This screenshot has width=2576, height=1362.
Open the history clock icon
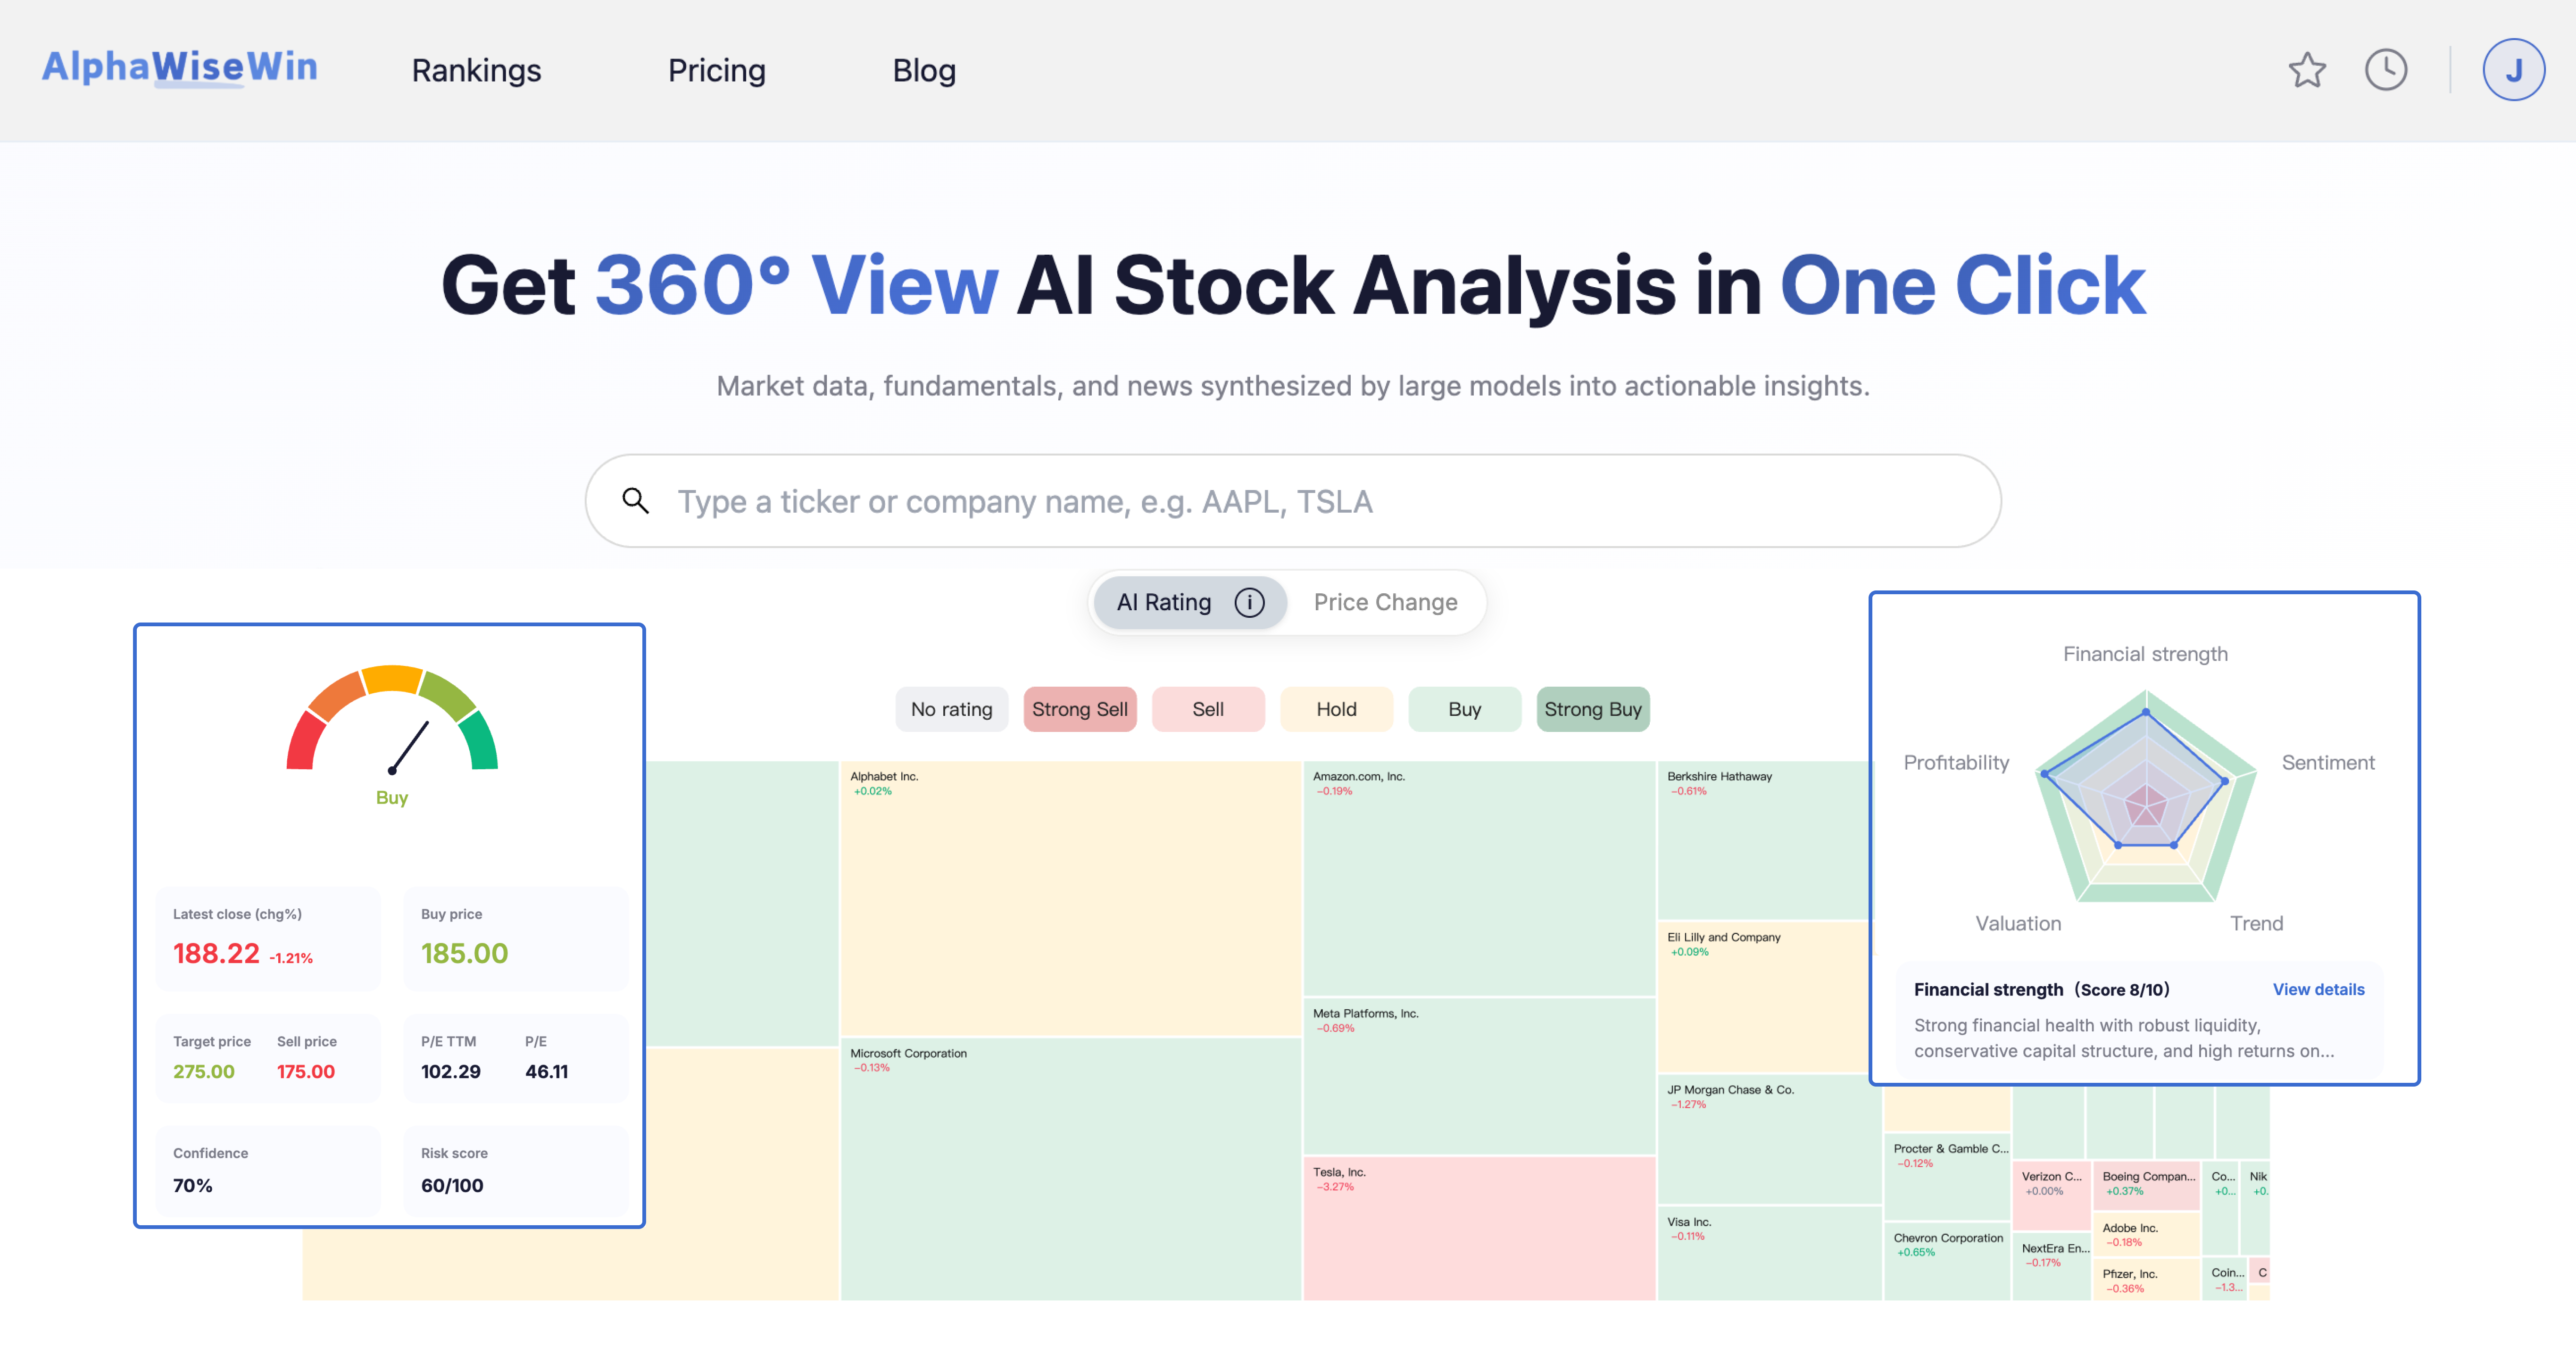click(x=2386, y=70)
